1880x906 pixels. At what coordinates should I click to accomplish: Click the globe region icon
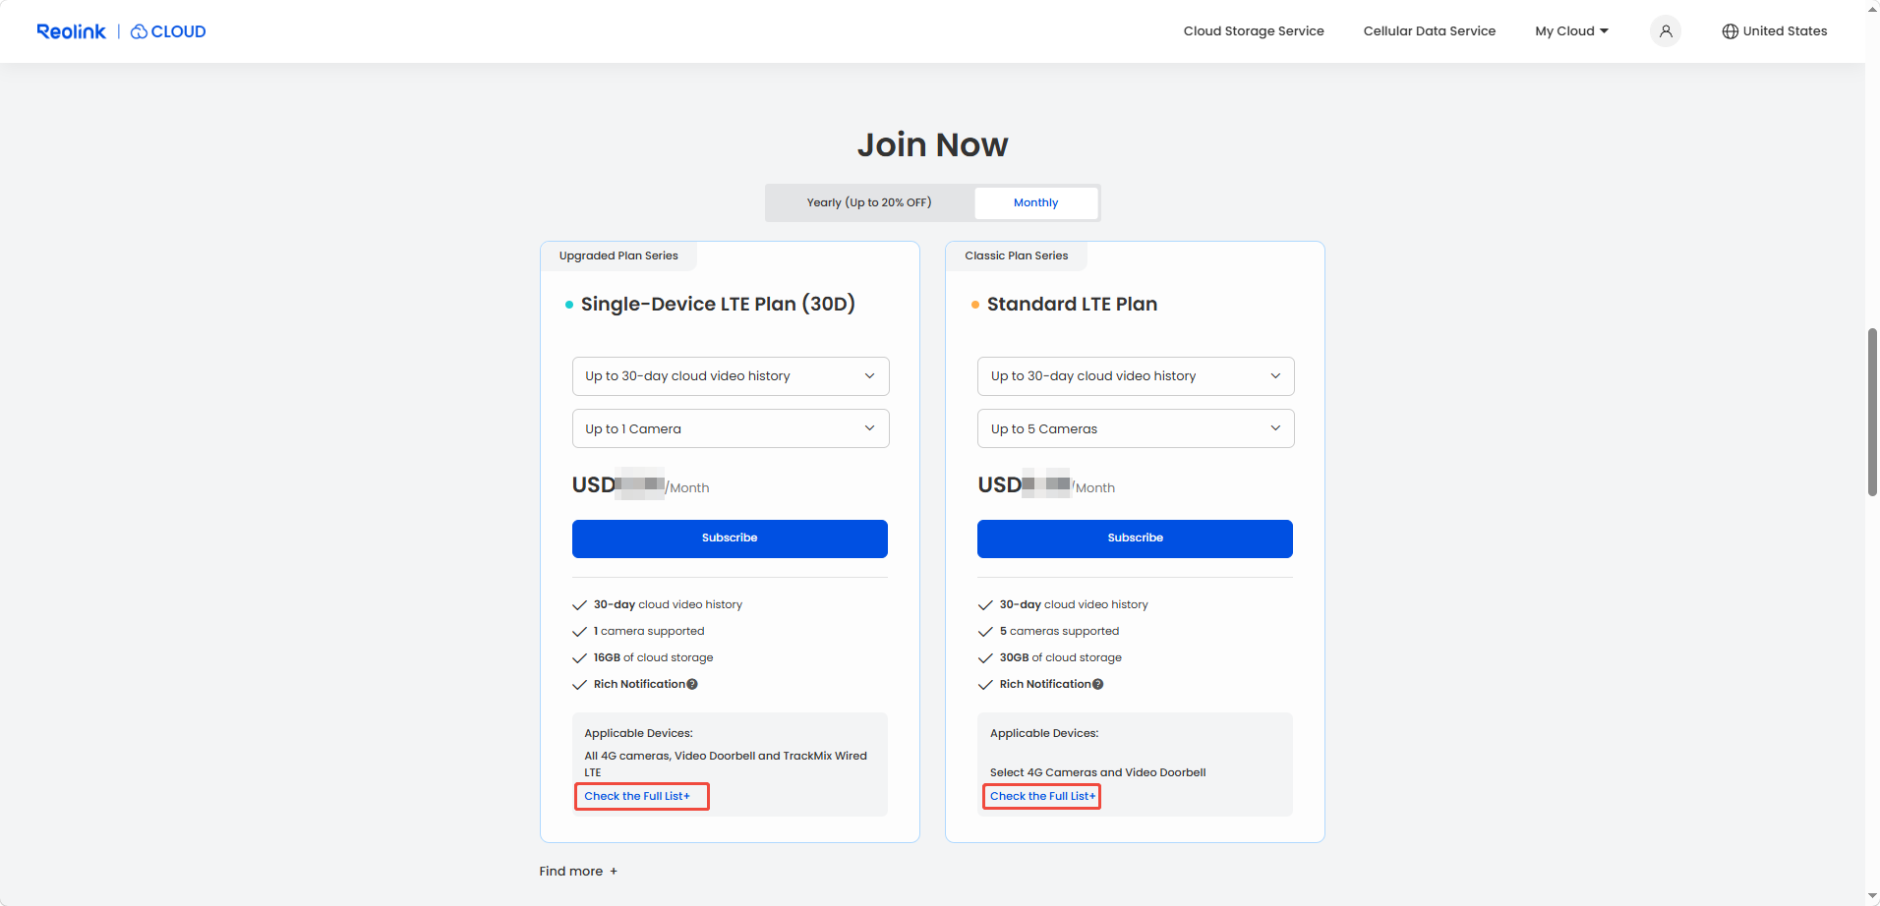coord(1730,31)
